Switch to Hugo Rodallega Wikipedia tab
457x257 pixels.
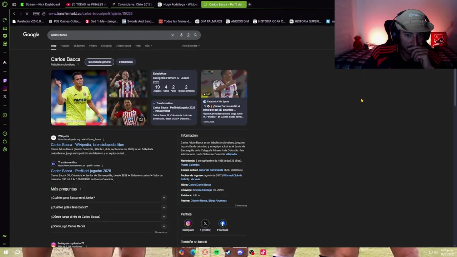pos(178,4)
